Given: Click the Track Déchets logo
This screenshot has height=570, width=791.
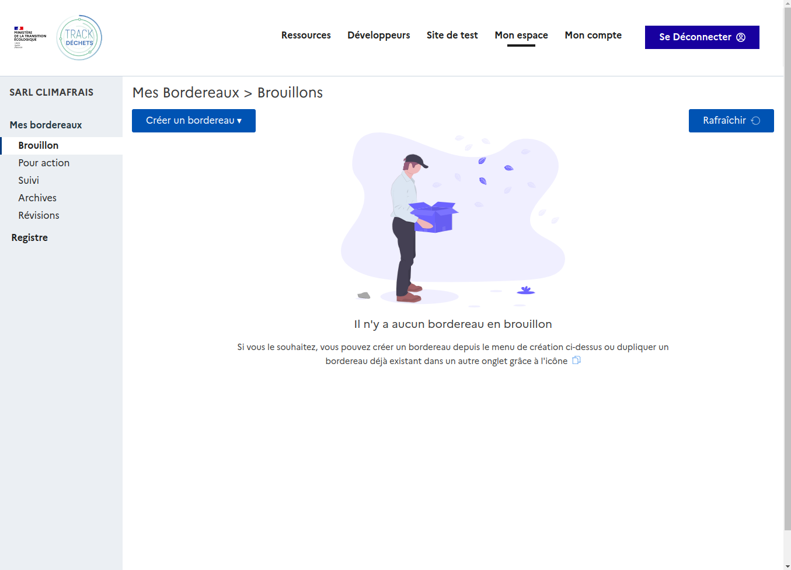Looking at the screenshot, I should [79, 38].
